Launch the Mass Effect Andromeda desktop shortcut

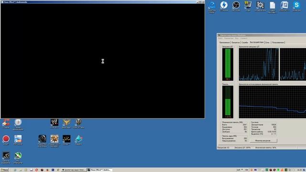coord(42,141)
